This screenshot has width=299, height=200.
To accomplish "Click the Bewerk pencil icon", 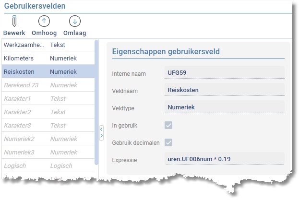I will (x=14, y=22).
